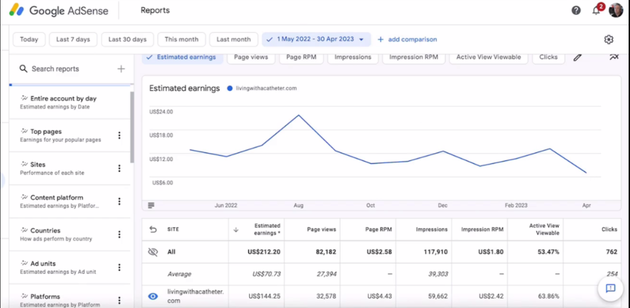
Task: Open the Reports section title
Action: [x=155, y=10]
